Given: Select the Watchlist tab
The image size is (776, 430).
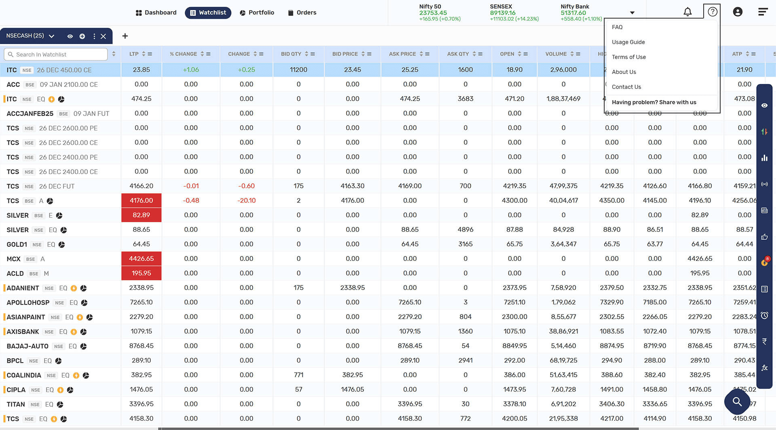Looking at the screenshot, I should (208, 13).
